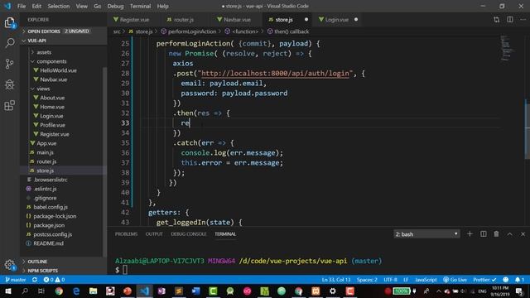The image size is (530, 298).
Task: Open package.json in the explorer
Action: tap(49, 225)
